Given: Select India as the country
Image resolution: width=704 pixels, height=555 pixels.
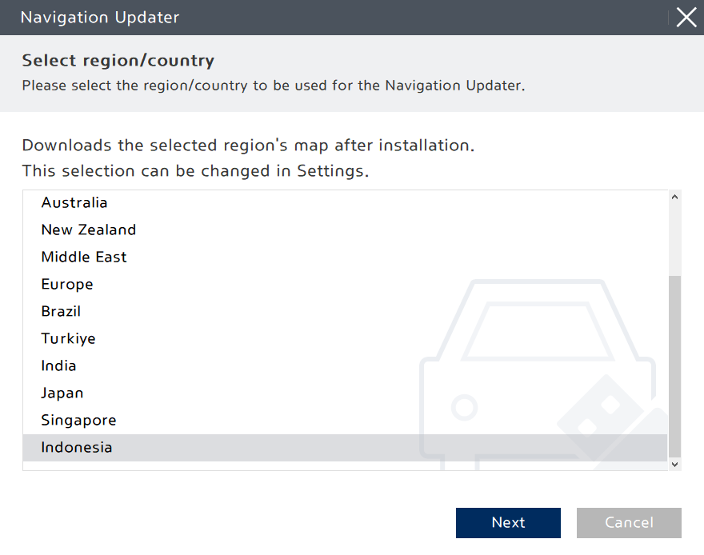Looking at the screenshot, I should coord(59,366).
